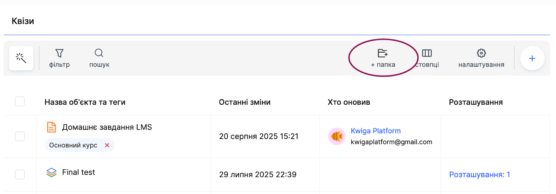Screen dimensions: 556x194
Task: Remove the Основний курс tag
Action: coord(107,145)
